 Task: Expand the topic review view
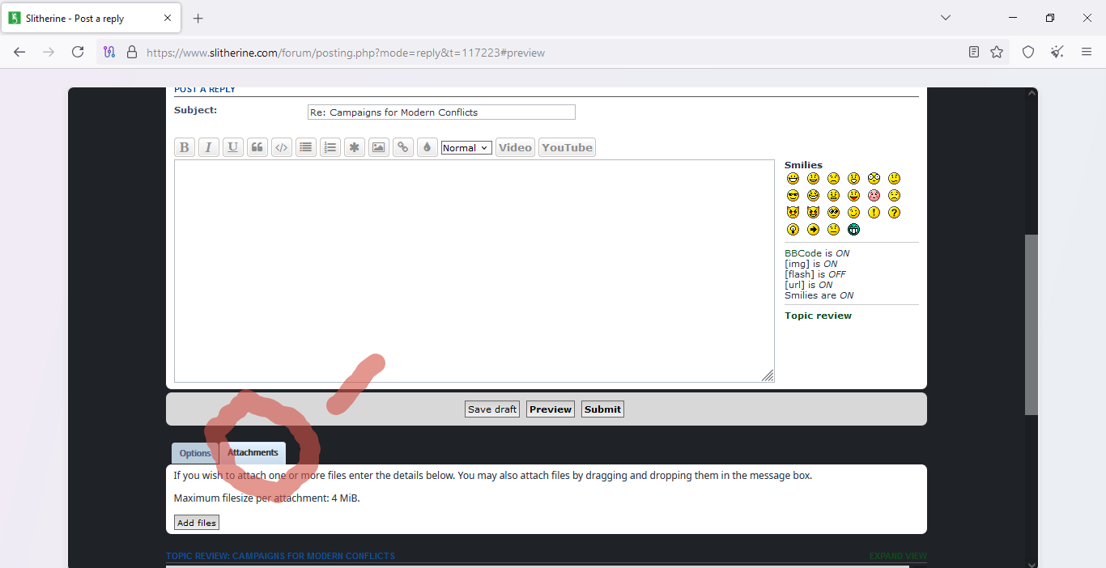click(x=897, y=557)
